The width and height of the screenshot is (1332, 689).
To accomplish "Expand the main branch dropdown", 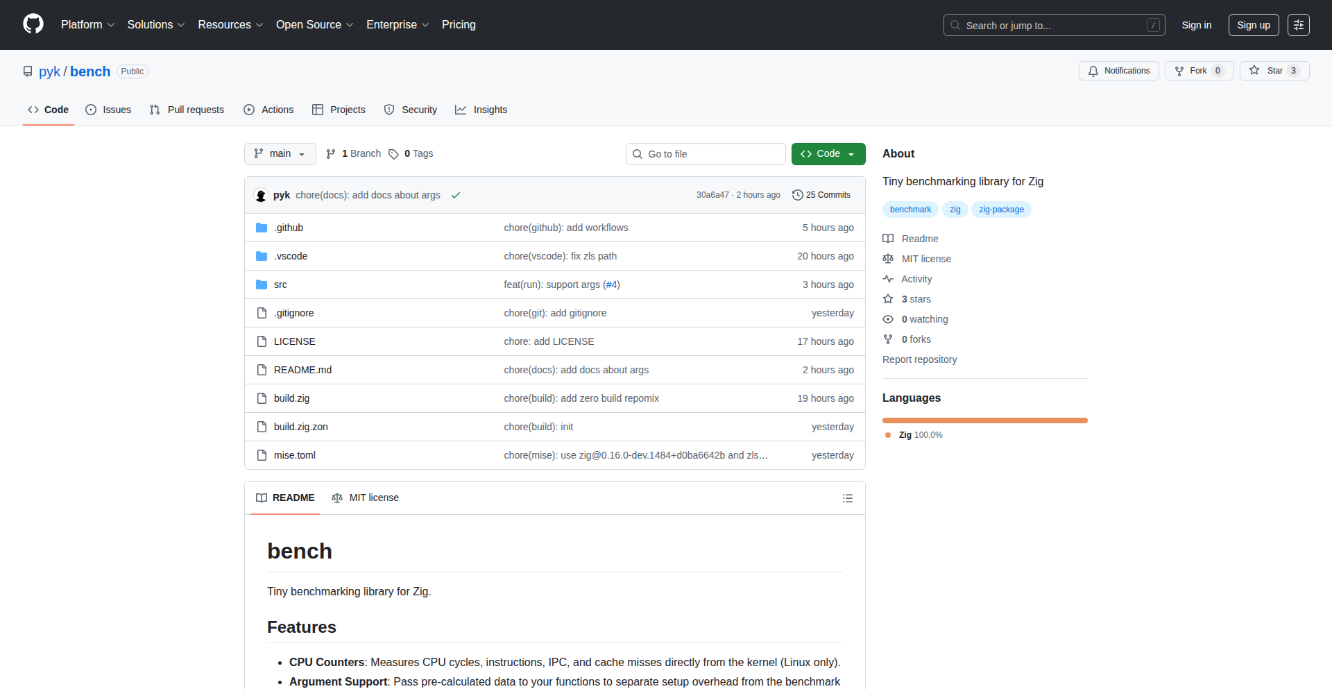I will (x=280, y=154).
